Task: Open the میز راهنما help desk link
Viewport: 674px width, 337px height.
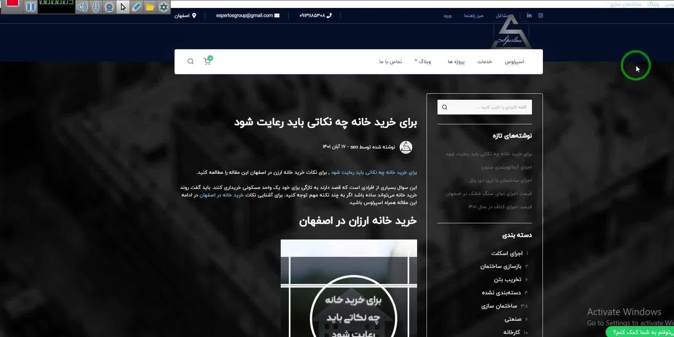Action: (474, 15)
